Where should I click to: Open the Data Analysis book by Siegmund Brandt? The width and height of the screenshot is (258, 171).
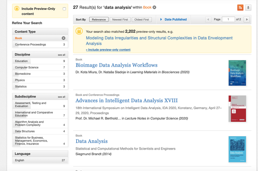pos(91,141)
